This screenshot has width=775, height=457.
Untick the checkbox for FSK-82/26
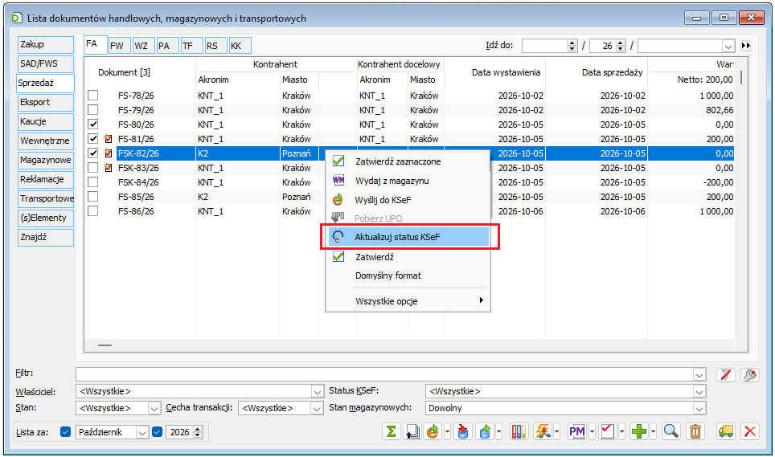coord(93,153)
